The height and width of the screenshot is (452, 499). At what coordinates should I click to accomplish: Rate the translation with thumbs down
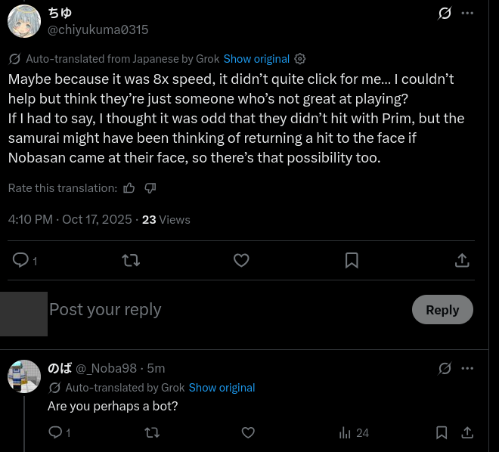coord(150,188)
